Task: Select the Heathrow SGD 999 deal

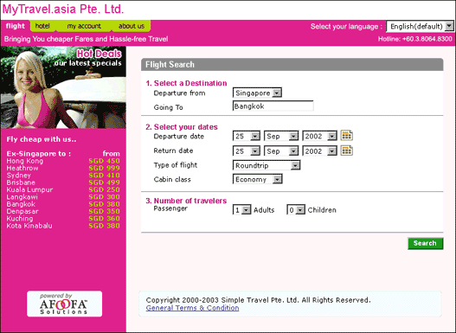Action: coord(63,169)
